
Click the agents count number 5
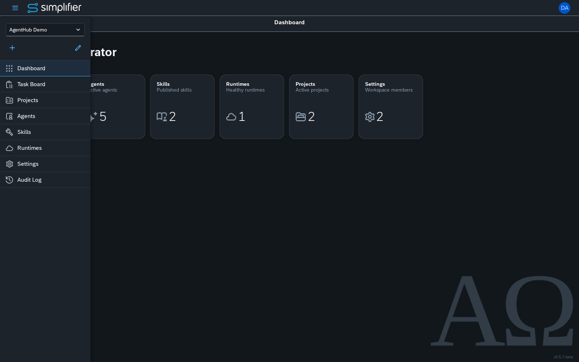(x=103, y=117)
